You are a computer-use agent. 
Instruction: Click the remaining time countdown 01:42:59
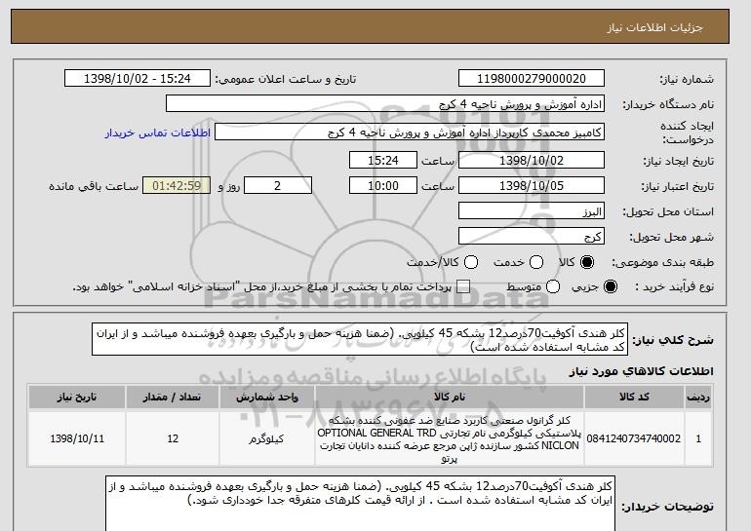tap(177, 186)
